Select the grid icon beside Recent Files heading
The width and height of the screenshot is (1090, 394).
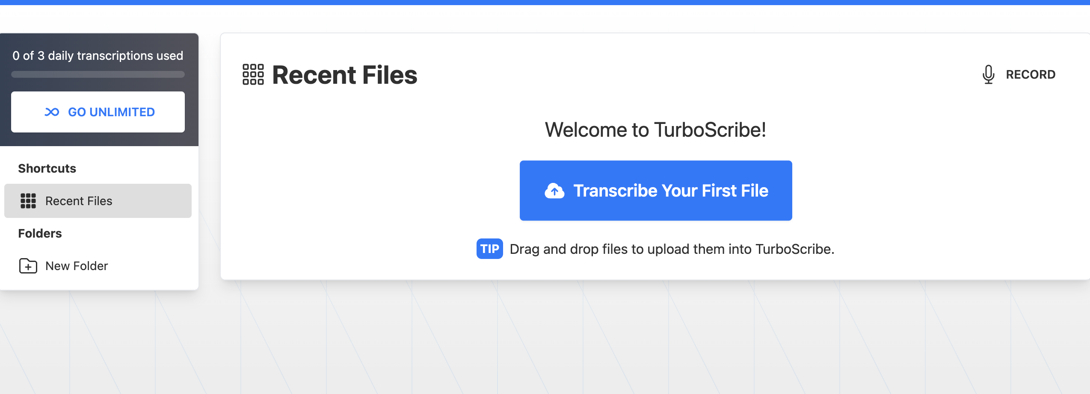253,74
